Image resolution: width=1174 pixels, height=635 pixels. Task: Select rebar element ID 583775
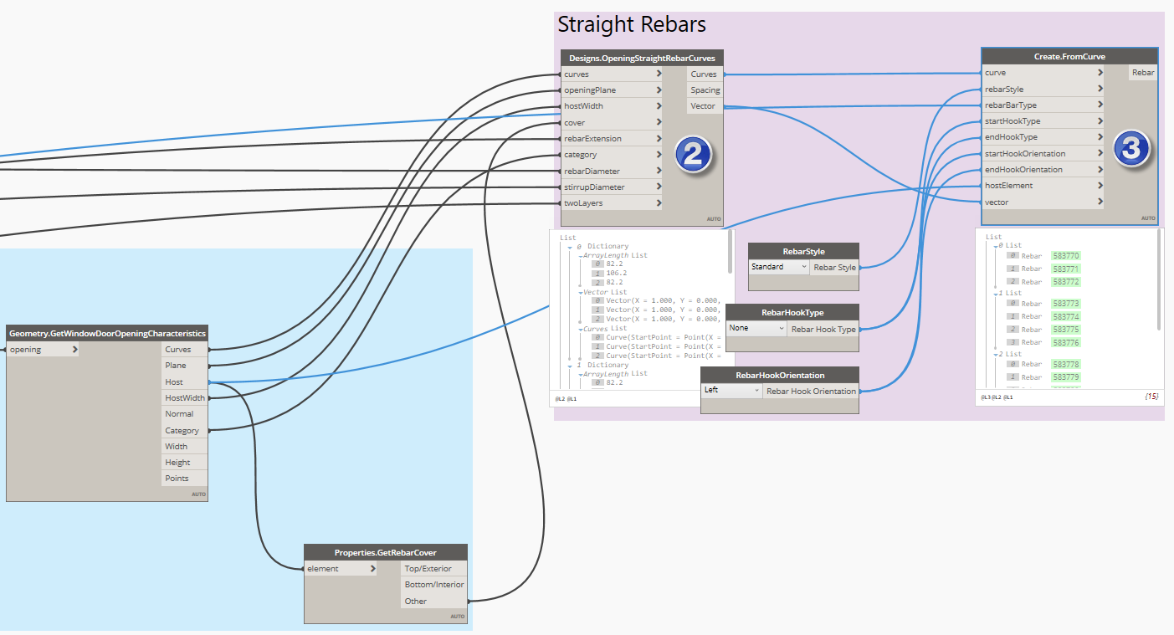[1066, 330]
